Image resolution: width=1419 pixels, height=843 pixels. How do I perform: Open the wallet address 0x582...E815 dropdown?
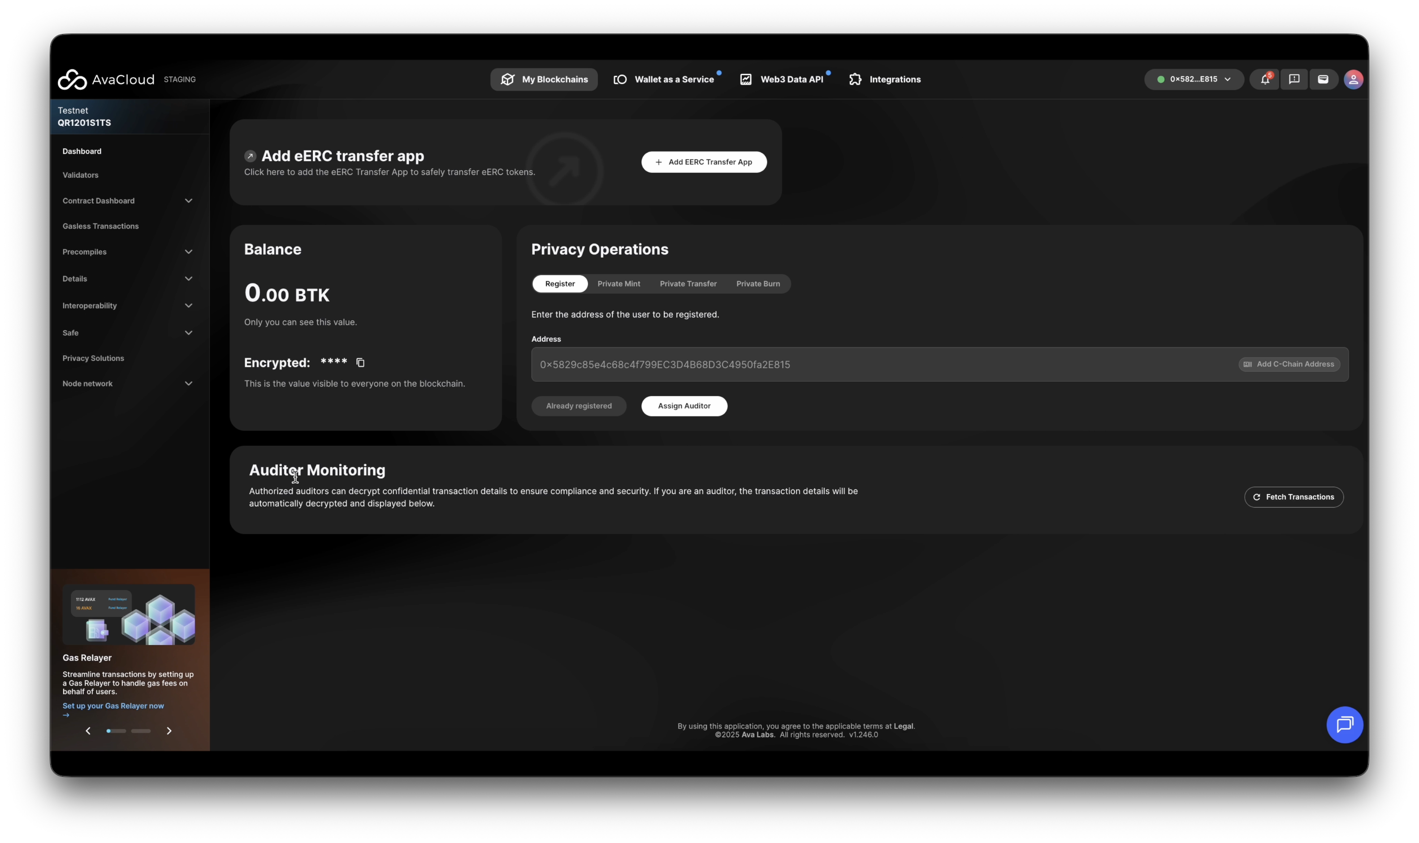[1194, 80]
